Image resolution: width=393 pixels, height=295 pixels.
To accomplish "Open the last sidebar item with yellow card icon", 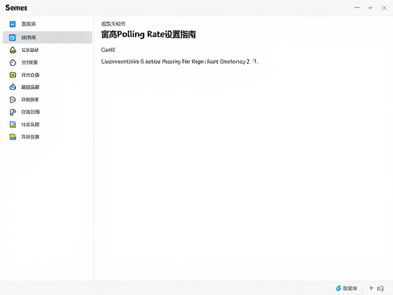I will pyautogui.click(x=47, y=136).
